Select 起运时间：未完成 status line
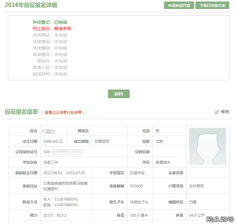The image size is (236, 224). coord(50,74)
